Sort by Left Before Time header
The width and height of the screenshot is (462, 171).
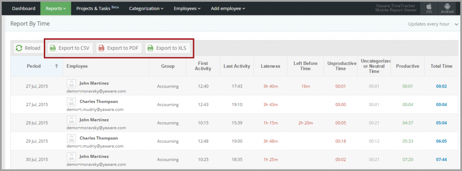[x=305, y=66]
